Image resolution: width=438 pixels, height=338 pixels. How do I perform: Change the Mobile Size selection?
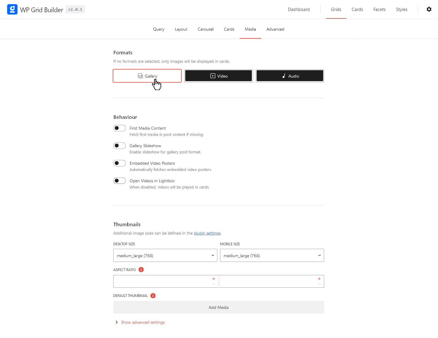(x=271, y=255)
